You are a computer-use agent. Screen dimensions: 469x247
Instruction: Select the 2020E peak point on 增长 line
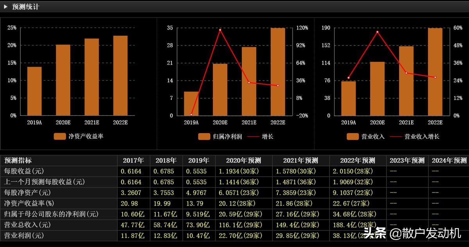point(220,30)
